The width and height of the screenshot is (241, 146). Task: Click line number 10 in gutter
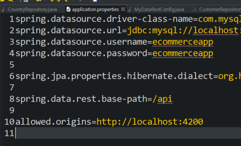coord(10,122)
